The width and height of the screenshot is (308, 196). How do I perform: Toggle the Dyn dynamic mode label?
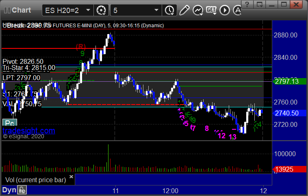9,190
